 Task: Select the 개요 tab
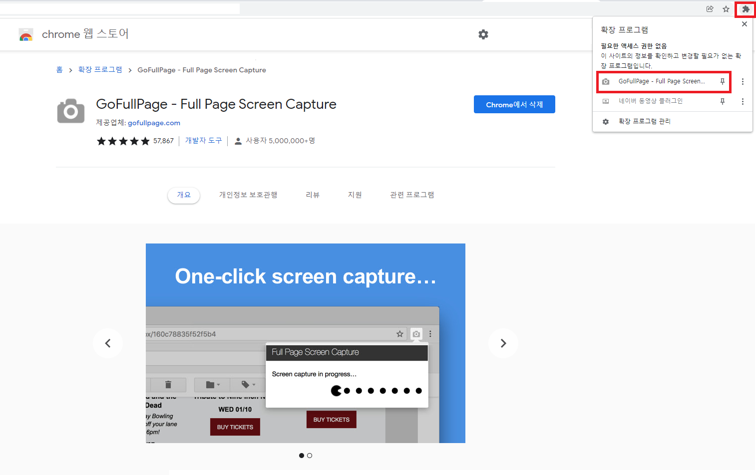pyautogui.click(x=184, y=195)
